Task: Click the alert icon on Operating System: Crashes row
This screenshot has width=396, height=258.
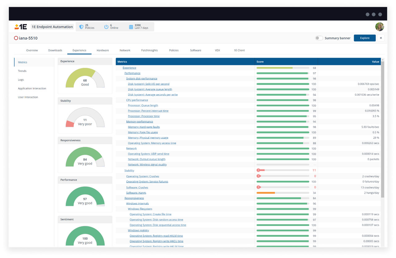Action: coord(258,176)
